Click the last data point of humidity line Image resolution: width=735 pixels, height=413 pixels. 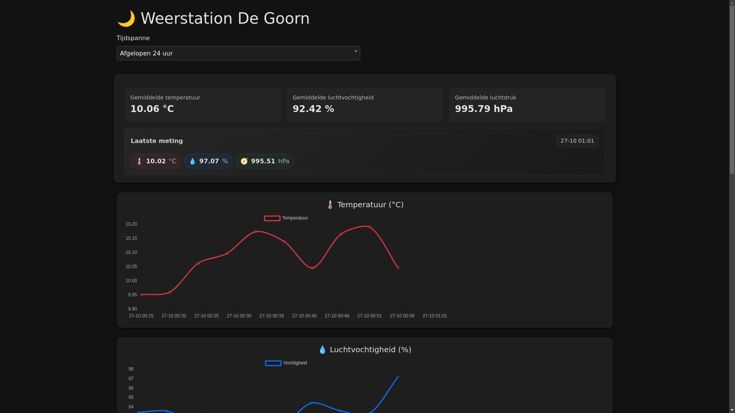(398, 377)
